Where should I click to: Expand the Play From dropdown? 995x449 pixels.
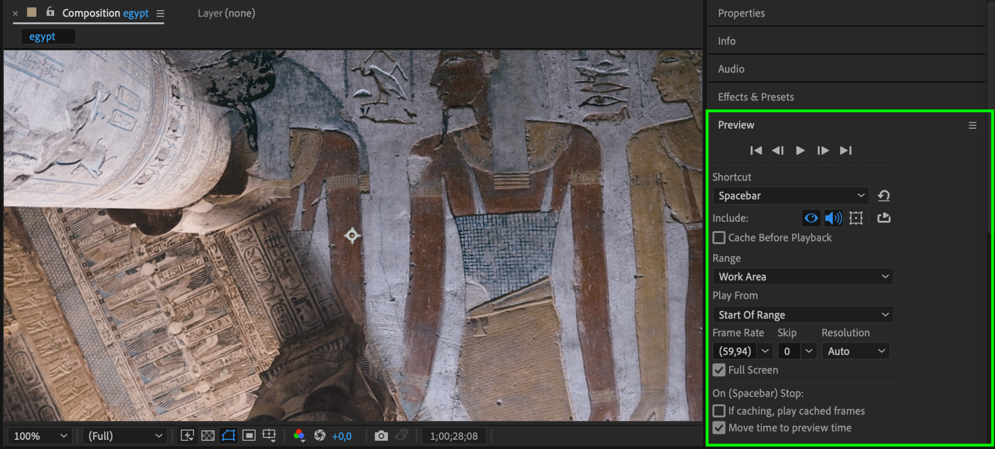point(803,315)
